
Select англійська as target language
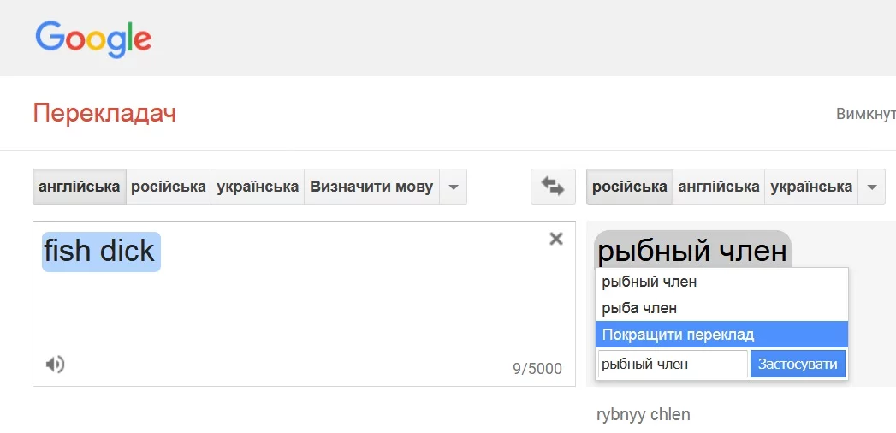719,187
